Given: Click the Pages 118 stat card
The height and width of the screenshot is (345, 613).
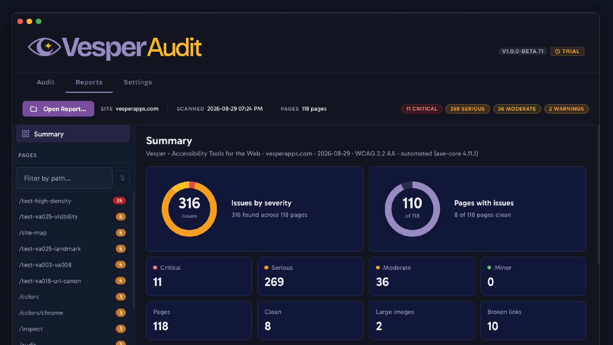Looking at the screenshot, I should coord(199,320).
